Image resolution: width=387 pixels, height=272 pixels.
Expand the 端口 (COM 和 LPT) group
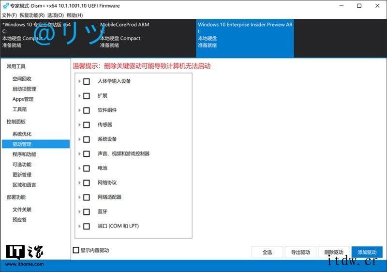click(79, 227)
